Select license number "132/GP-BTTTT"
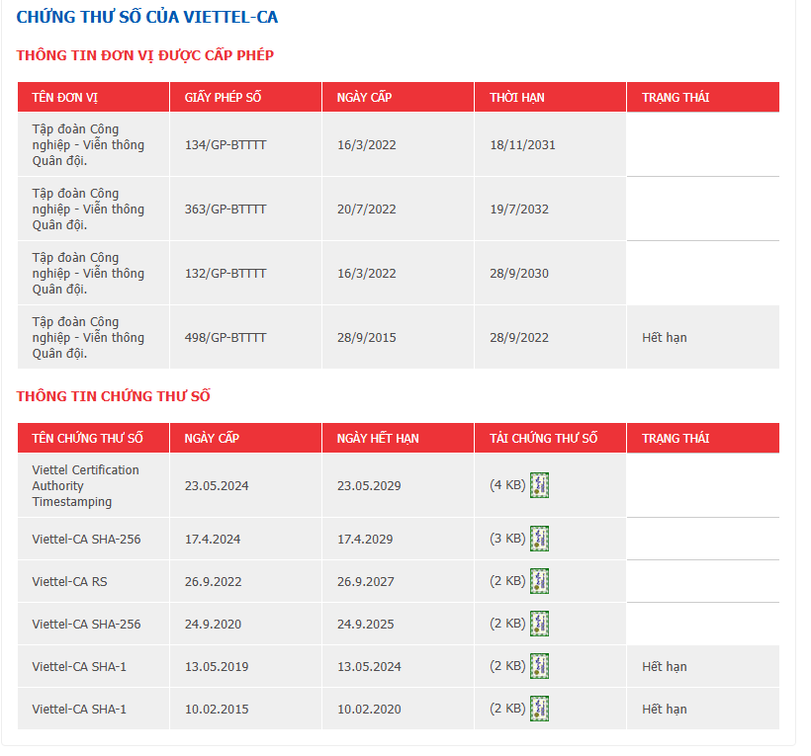Image resolution: width=811 pixels, height=756 pixels. [225, 273]
